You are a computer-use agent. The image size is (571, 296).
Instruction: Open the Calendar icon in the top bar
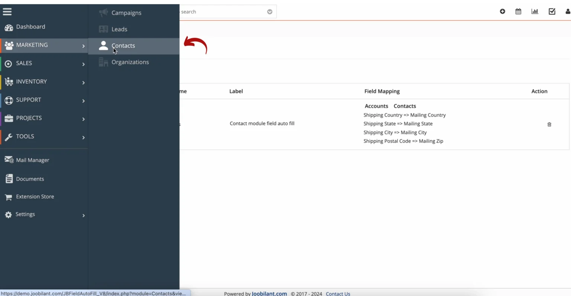518,12
